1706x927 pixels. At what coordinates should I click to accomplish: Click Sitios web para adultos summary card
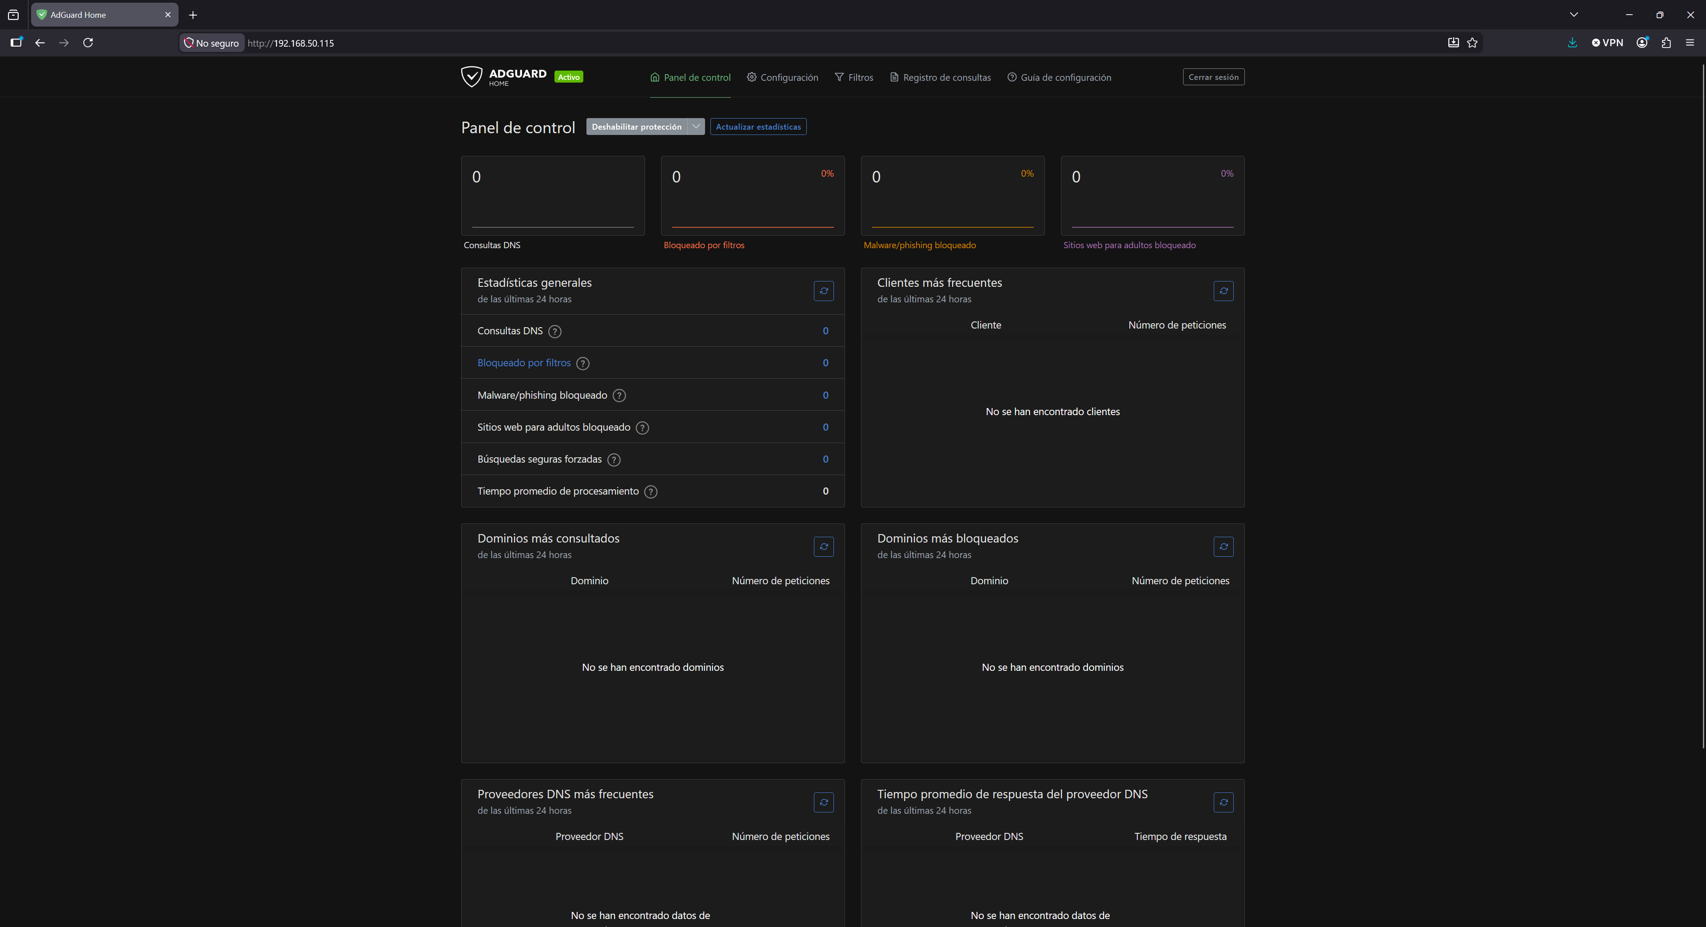pyautogui.click(x=1152, y=196)
